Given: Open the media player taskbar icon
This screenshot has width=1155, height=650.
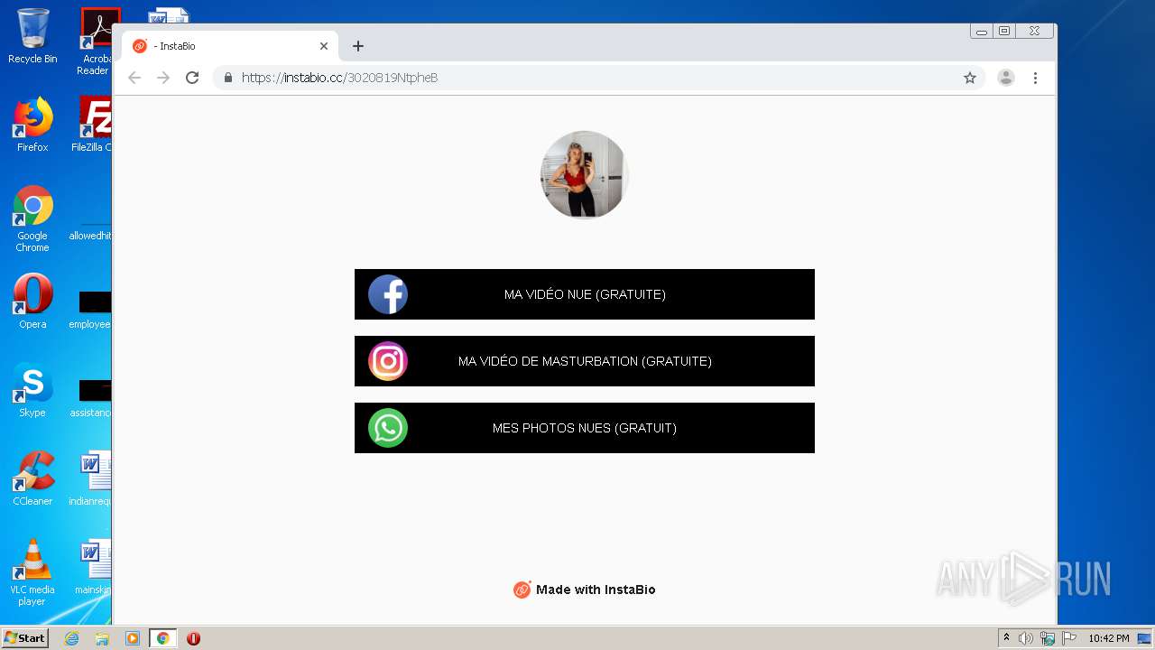Looking at the screenshot, I should (x=133, y=638).
